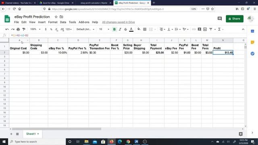Open Firefox from the taskbar
258x145 pixels.
[x=111, y=141]
